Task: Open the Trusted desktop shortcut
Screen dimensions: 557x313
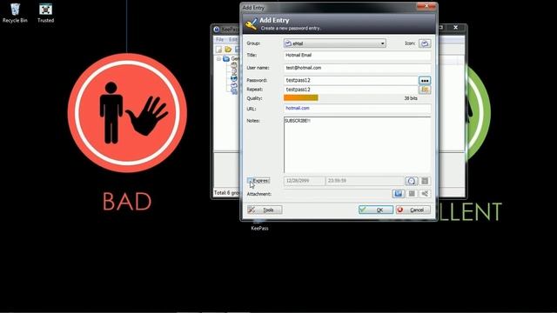Action: point(45,13)
